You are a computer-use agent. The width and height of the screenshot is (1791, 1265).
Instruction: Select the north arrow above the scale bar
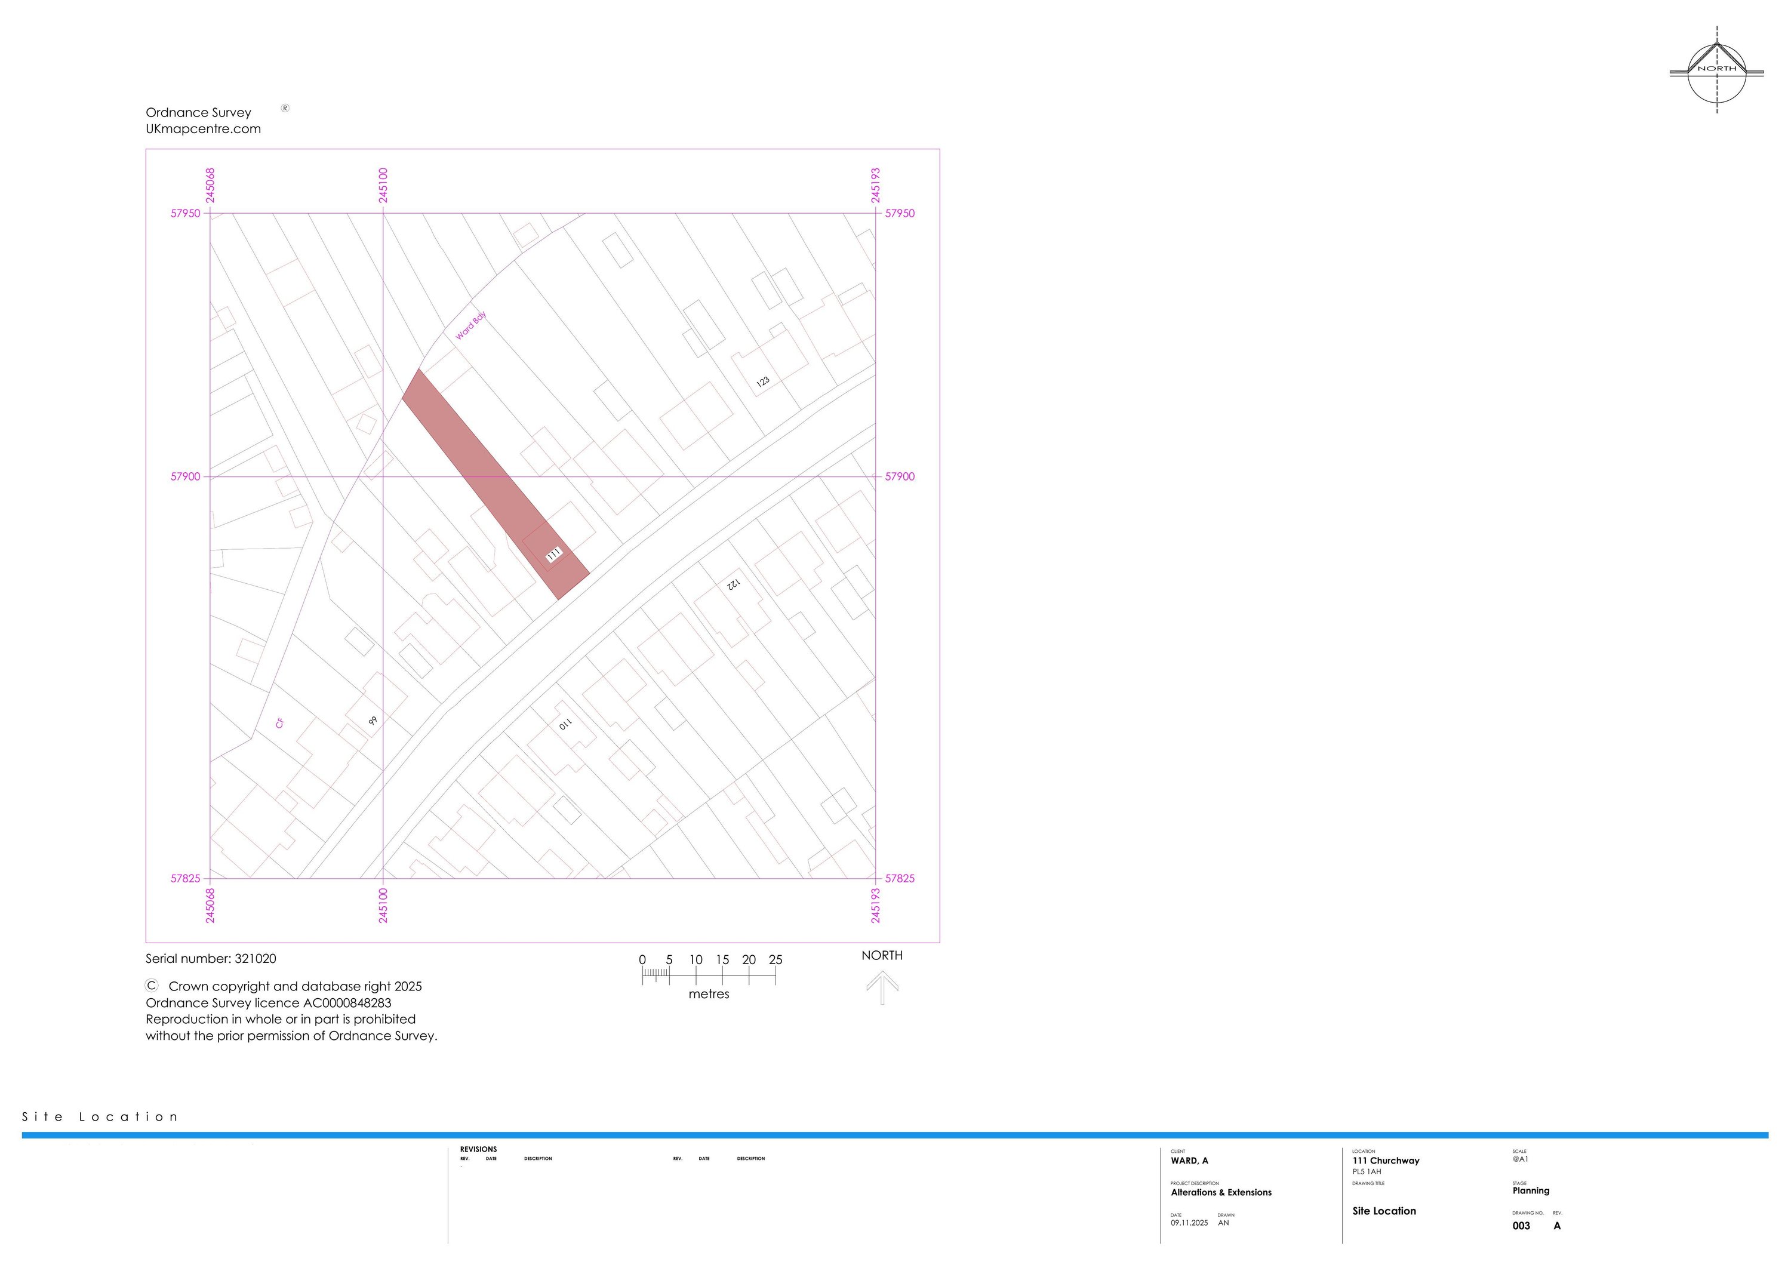pyautogui.click(x=882, y=985)
